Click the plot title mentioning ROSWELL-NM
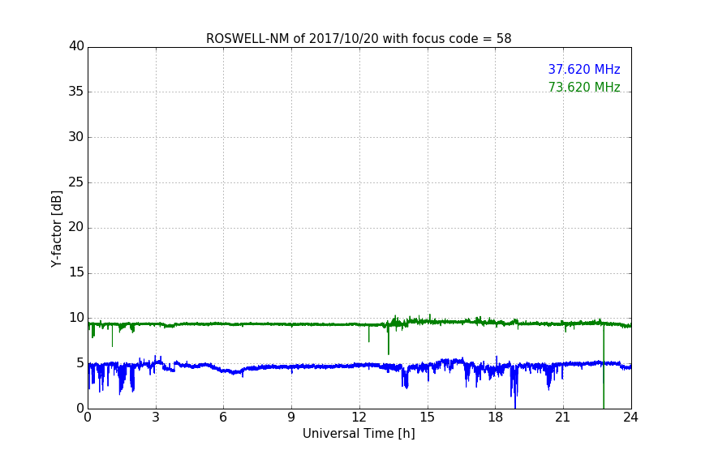This screenshot has width=701, height=467. click(x=359, y=39)
